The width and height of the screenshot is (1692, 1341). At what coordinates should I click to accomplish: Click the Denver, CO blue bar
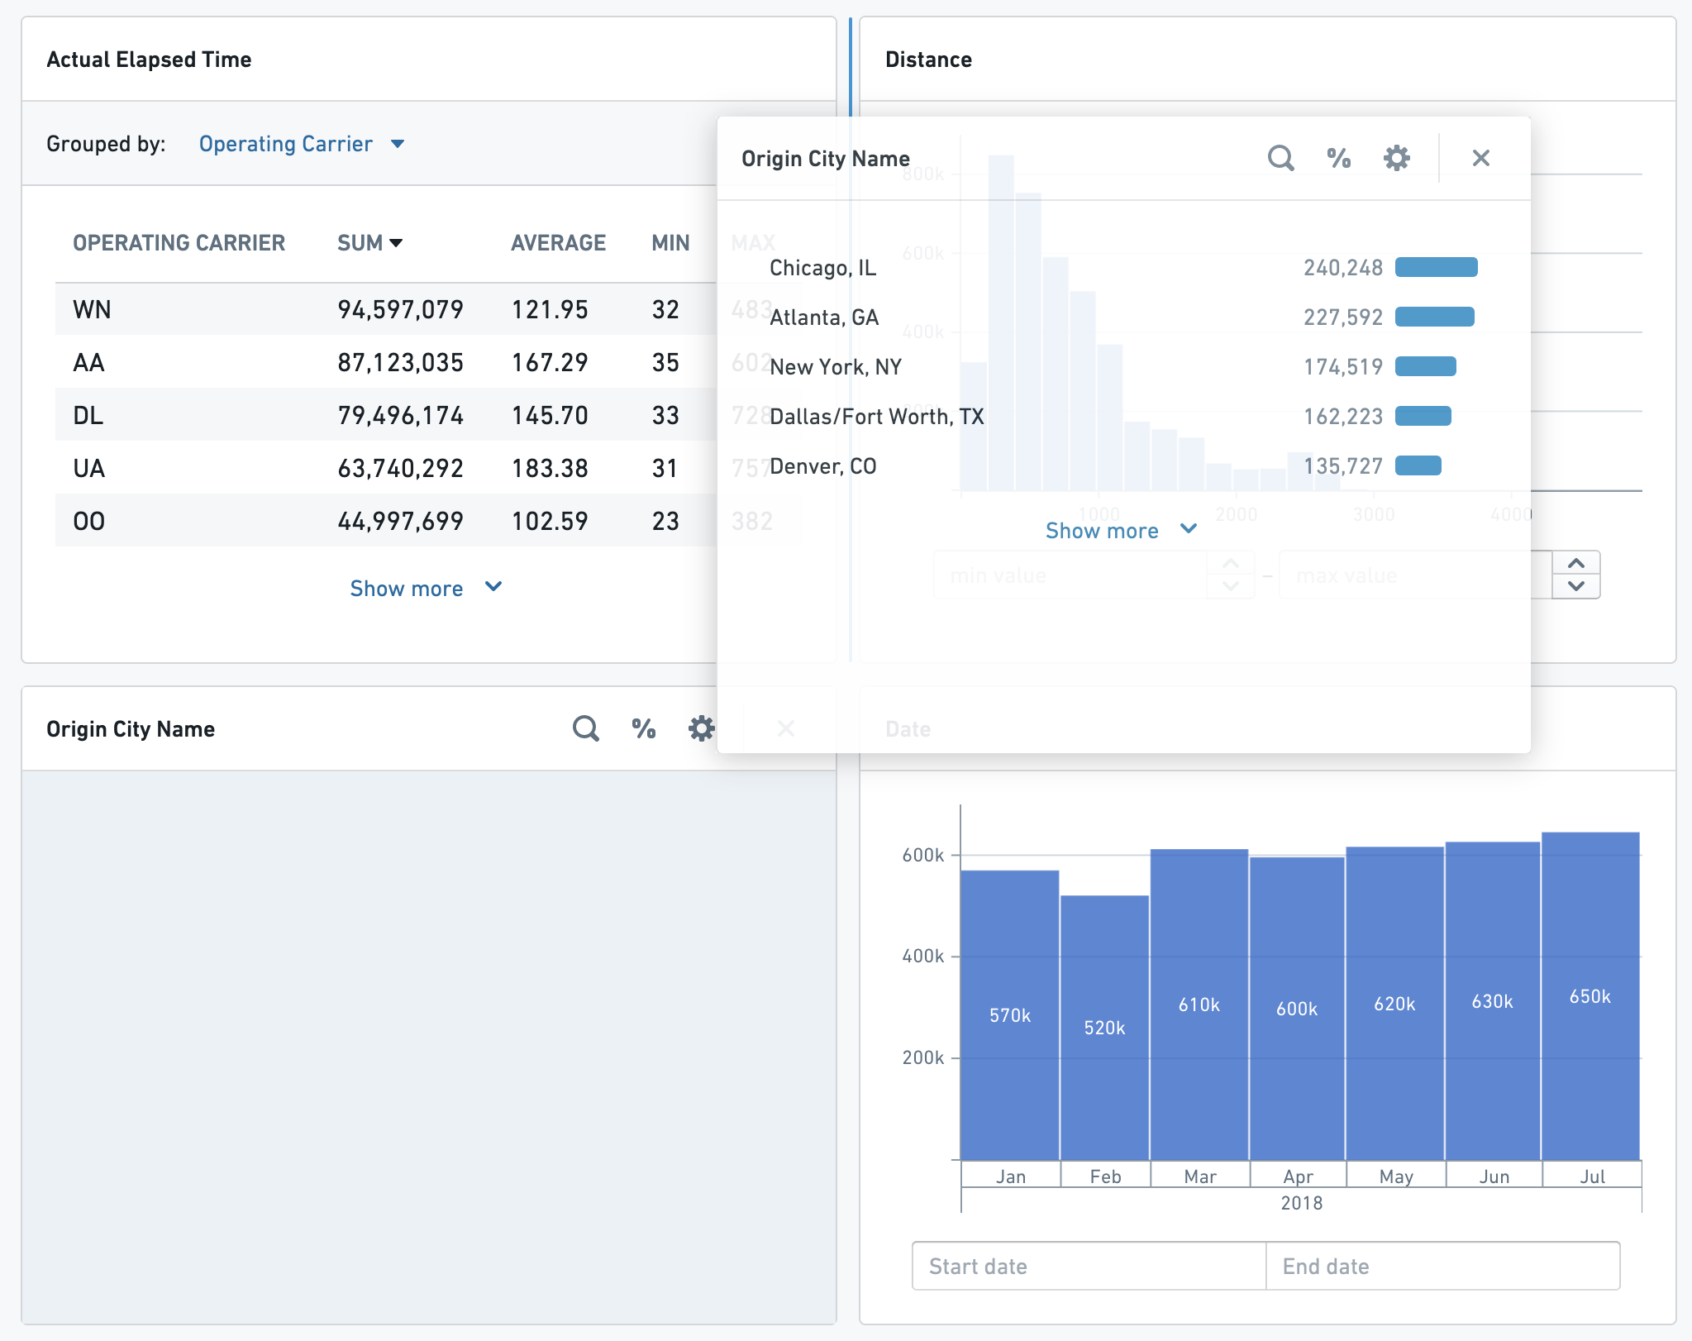1418,465
